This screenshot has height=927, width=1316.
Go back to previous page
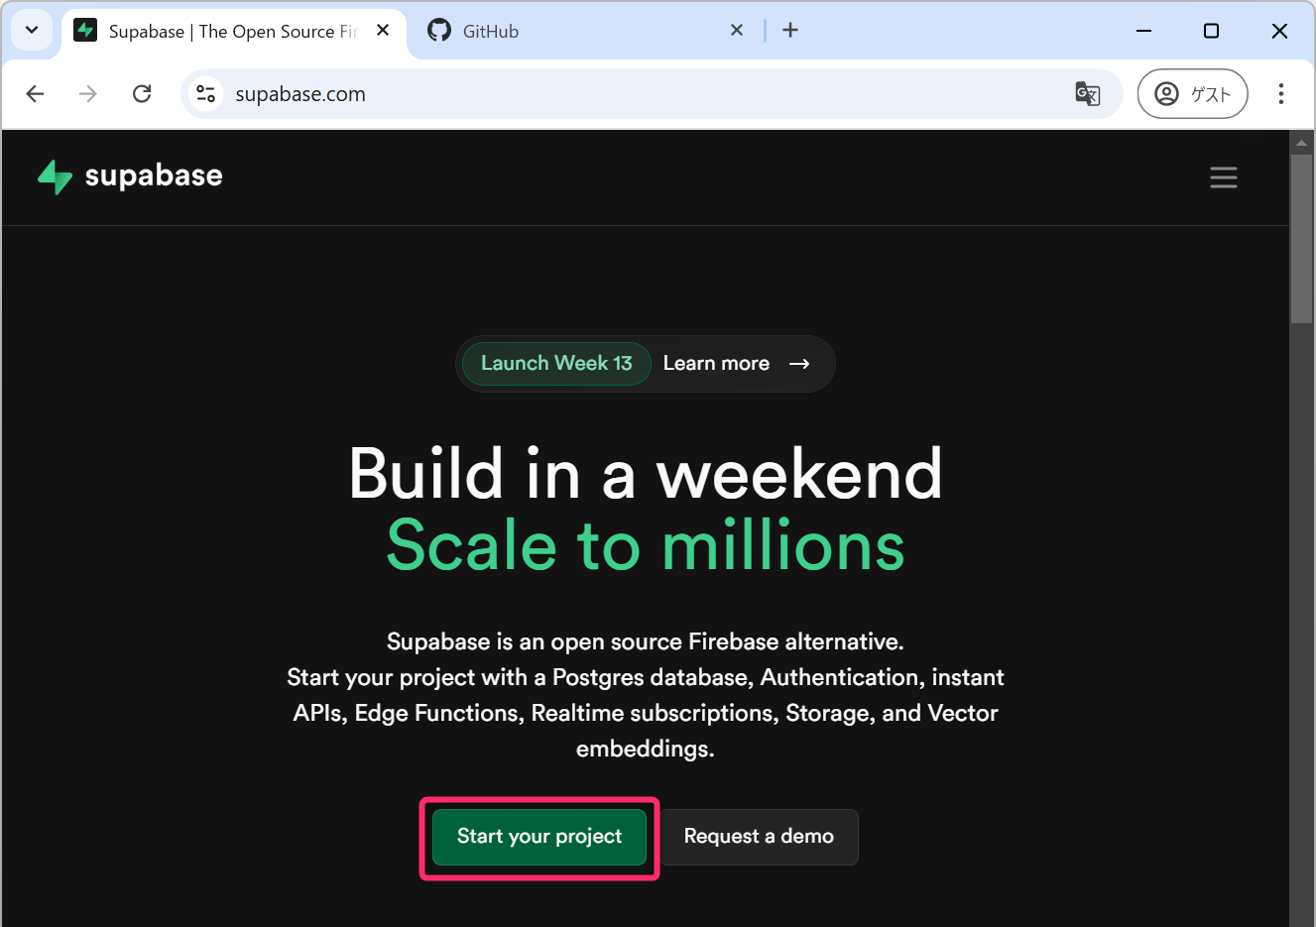[36, 94]
